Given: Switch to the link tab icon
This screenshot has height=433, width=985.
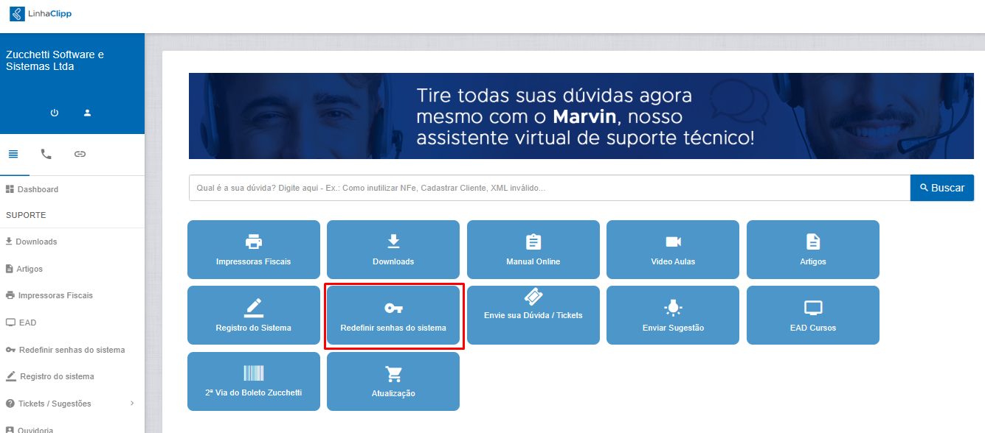Looking at the screenshot, I should (80, 154).
